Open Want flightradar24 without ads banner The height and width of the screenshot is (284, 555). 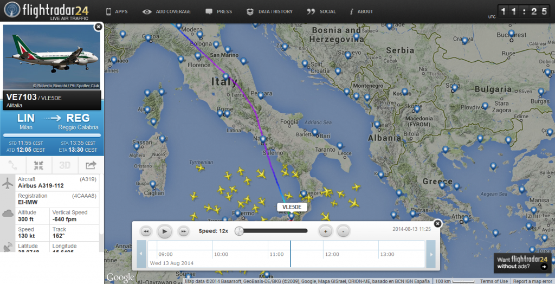[x=522, y=263]
